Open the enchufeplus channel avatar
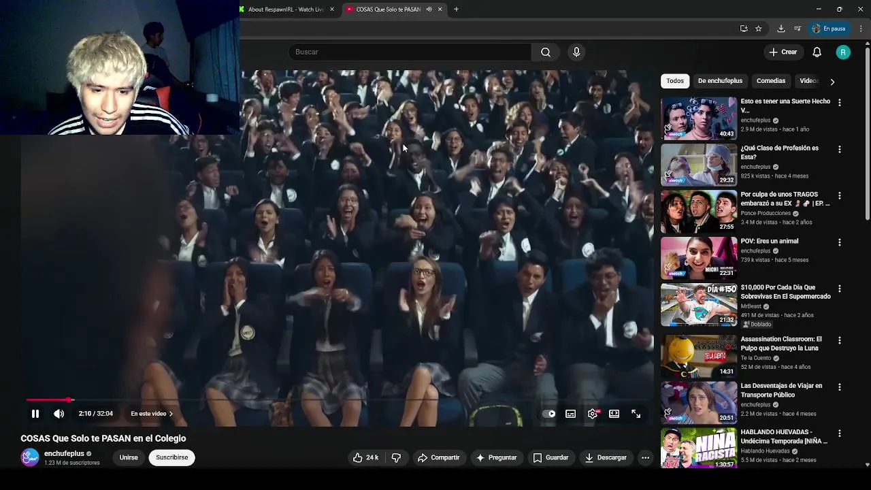The width and height of the screenshot is (871, 490). coord(30,458)
